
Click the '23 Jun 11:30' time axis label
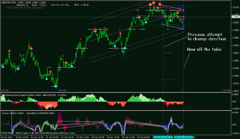(x=83, y=137)
